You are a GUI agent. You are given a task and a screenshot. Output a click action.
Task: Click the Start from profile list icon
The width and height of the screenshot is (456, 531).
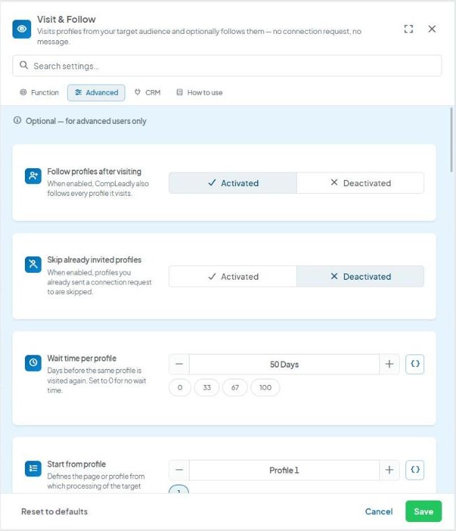[x=33, y=469]
